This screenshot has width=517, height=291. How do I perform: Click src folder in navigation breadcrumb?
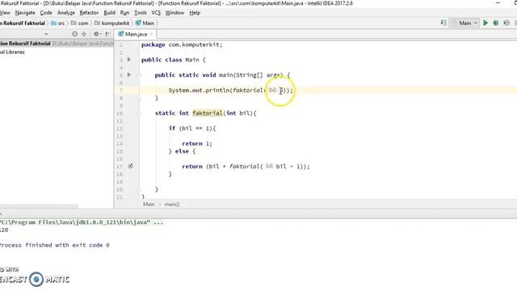(x=58, y=23)
